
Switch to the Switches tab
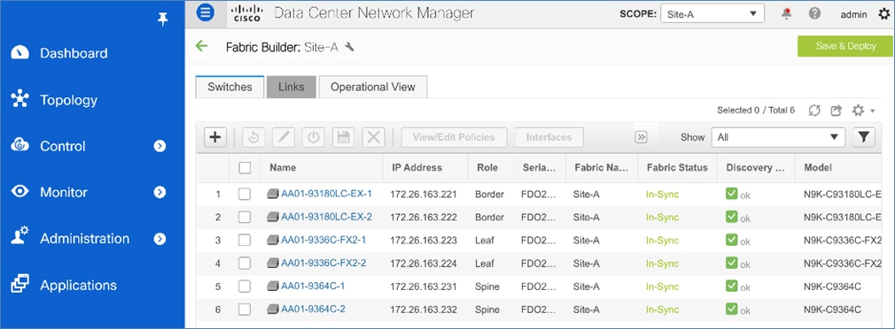(230, 87)
